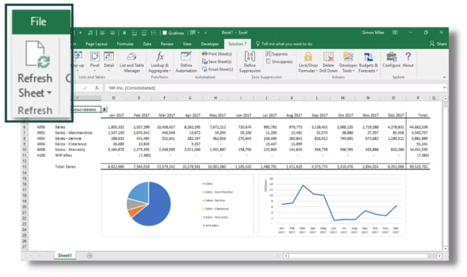Click align right in quick access toolbar

point(112,33)
